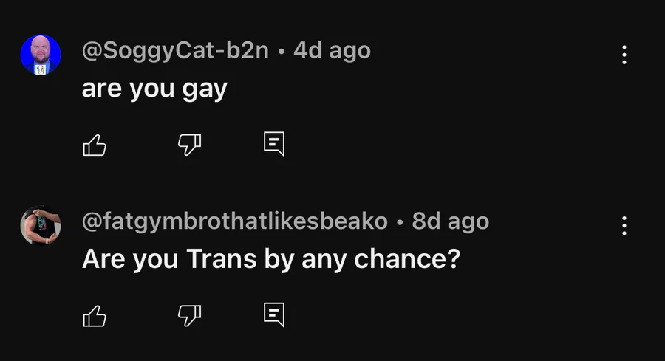Dislike the 'Are you Trans' comment
Image resolution: width=665 pixels, height=361 pixels.
[x=189, y=316]
